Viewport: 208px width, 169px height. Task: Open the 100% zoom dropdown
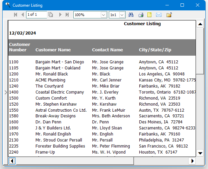point(103,15)
